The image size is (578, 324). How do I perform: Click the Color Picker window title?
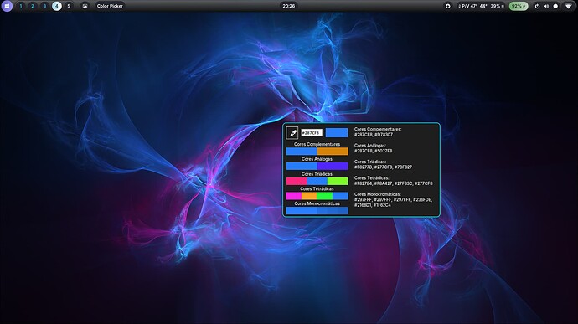pos(110,6)
